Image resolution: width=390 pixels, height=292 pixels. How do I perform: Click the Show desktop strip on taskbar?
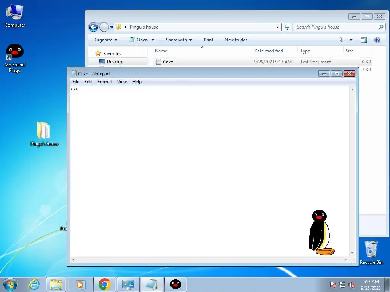coord(387,284)
